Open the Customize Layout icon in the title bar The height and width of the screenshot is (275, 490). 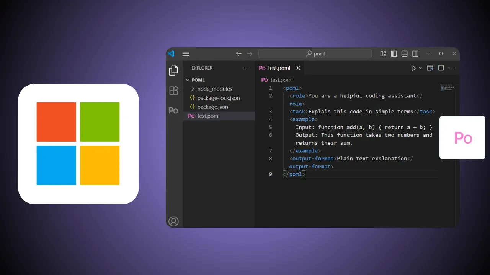click(383, 54)
